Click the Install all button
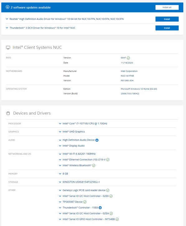The width and height of the screenshot is (186, 226). pos(167,7)
